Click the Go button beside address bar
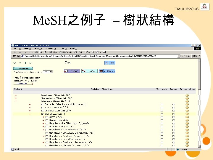Image resolution: width=213 pixels, height=160 pixels. (186, 56)
